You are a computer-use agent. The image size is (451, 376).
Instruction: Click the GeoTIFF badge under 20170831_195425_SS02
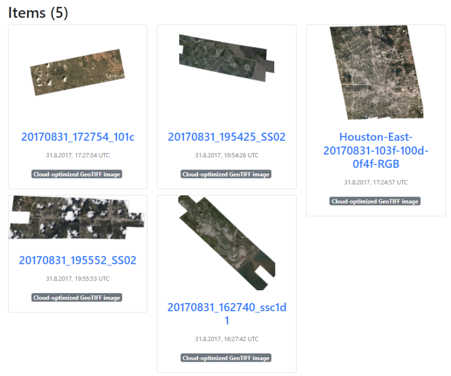[x=226, y=174]
